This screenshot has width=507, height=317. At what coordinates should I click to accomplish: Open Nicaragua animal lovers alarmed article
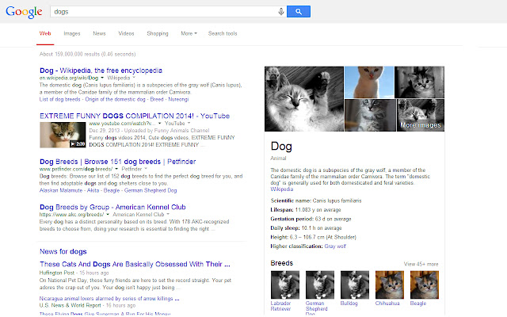[x=109, y=299]
